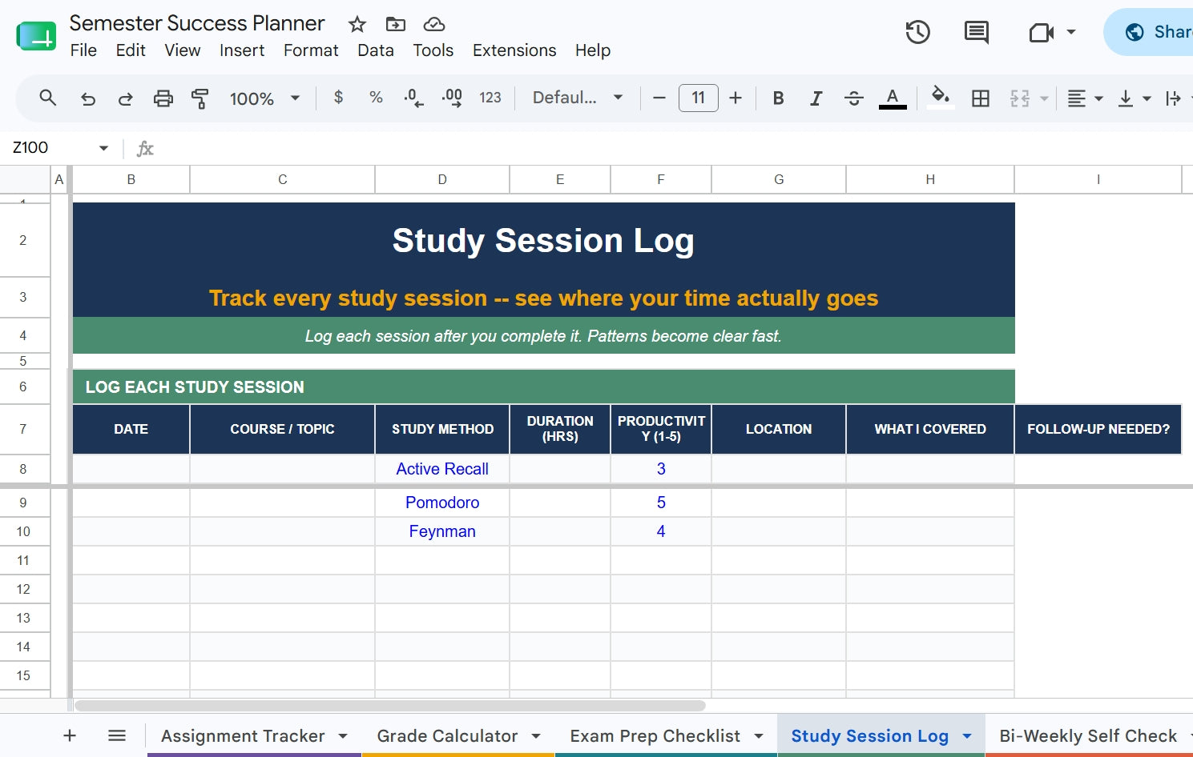This screenshot has width=1193, height=757.
Task: Decrease decimal places
Action: point(413,98)
